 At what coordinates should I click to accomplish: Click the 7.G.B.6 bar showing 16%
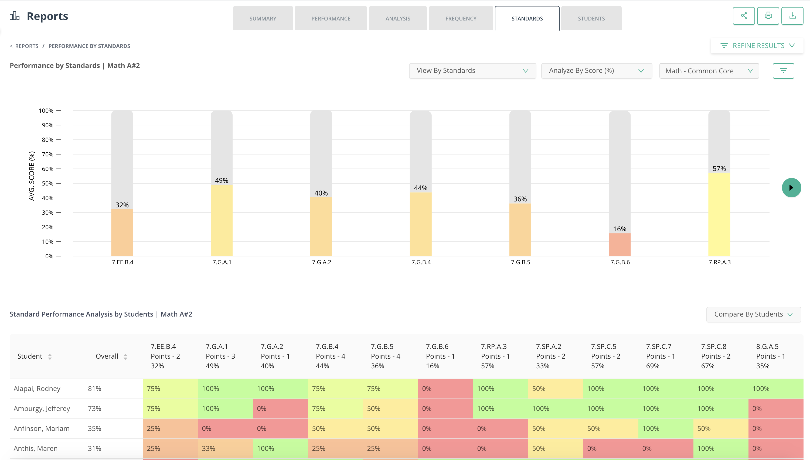pos(620,245)
